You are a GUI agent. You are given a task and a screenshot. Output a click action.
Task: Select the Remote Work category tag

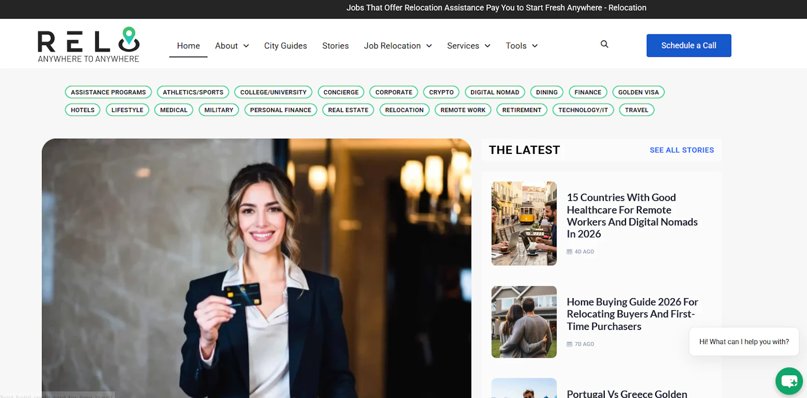click(463, 110)
